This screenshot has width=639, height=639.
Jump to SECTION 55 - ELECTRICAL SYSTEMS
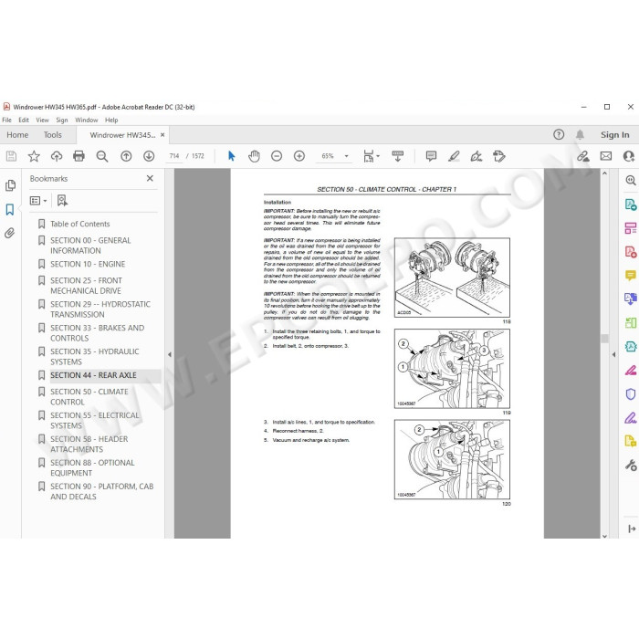(x=95, y=420)
